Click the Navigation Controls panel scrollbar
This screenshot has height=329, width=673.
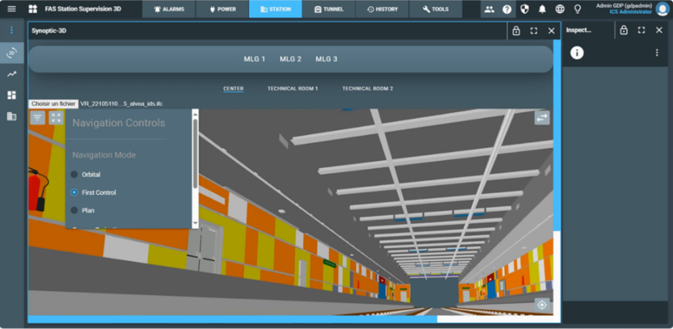(195, 151)
